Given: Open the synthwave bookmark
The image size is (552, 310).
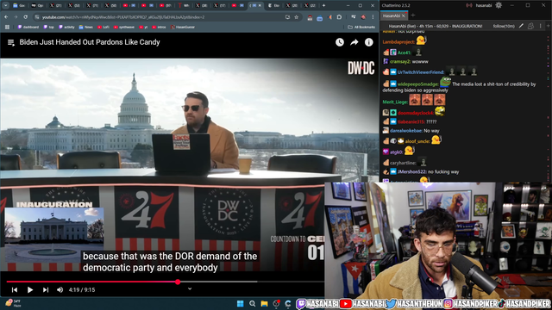Looking at the screenshot, I should [x=124, y=27].
